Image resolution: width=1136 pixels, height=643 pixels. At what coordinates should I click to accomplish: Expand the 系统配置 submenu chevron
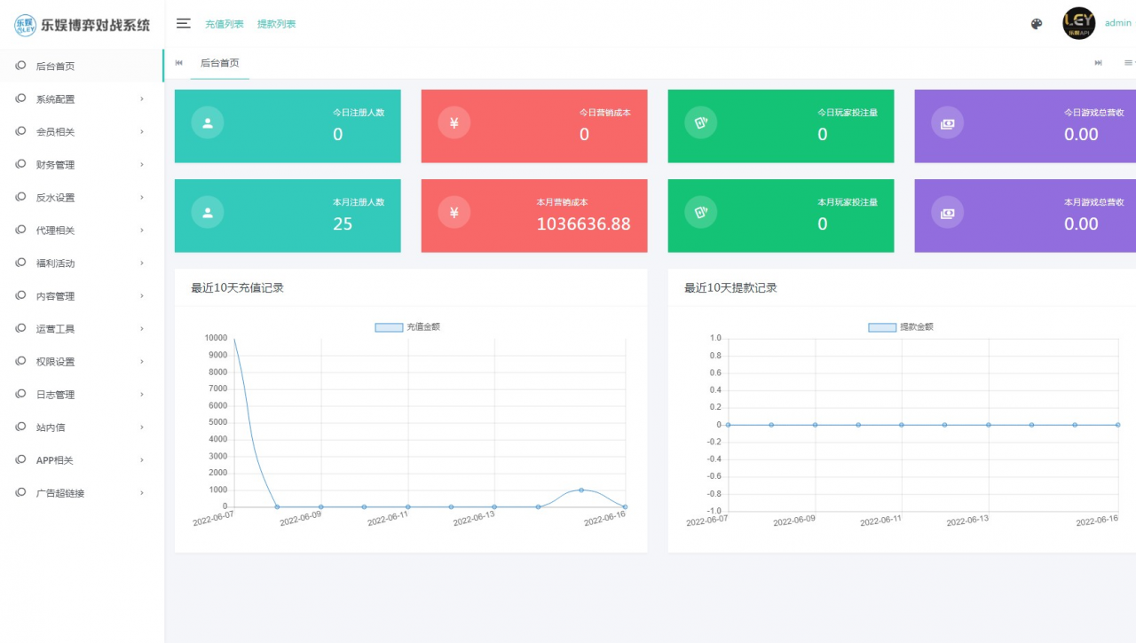coord(142,98)
